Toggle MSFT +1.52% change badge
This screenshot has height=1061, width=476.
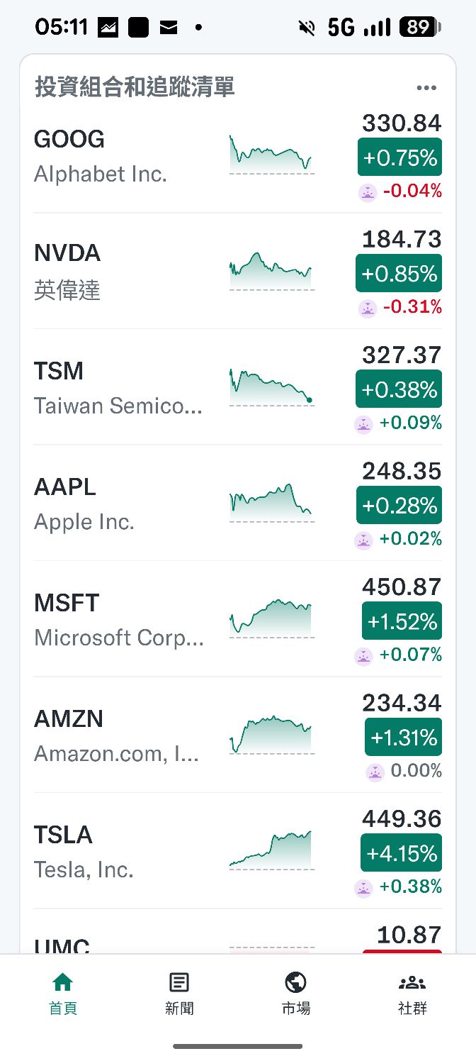[402, 621]
